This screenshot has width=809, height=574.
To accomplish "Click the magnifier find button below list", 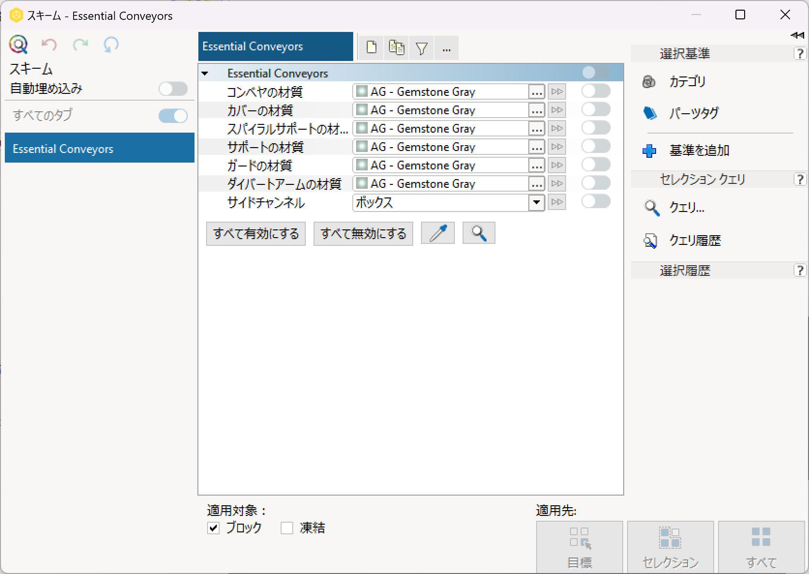I will 479,233.
